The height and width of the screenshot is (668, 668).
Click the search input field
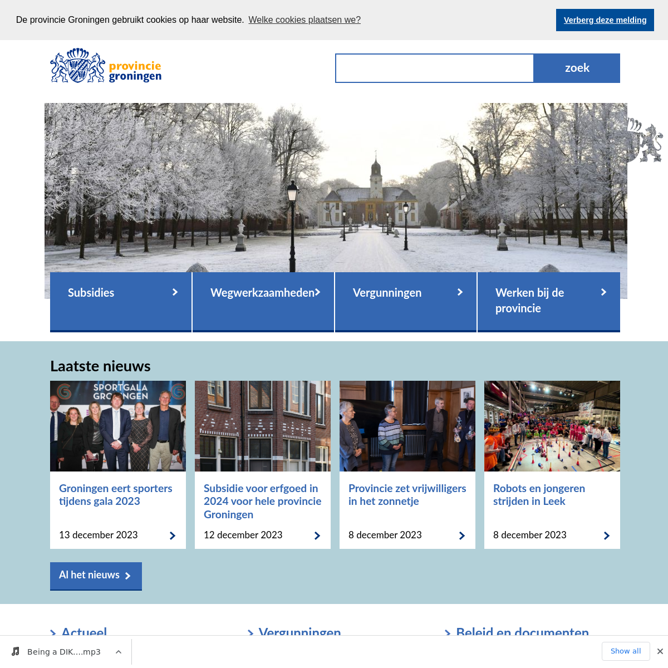435,68
